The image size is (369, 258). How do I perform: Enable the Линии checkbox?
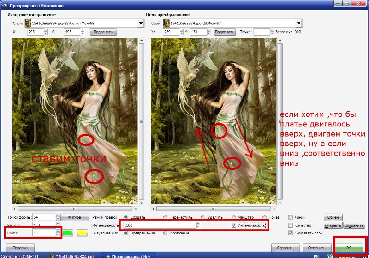point(291,217)
